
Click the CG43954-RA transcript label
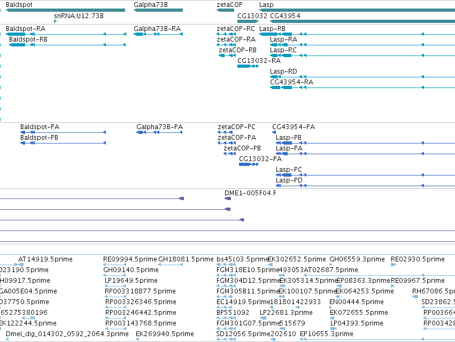pyautogui.click(x=292, y=82)
